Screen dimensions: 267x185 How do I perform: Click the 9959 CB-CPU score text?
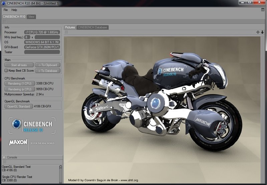coord(45,89)
